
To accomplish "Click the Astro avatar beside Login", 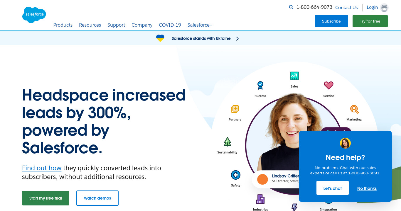I will 384,8.
